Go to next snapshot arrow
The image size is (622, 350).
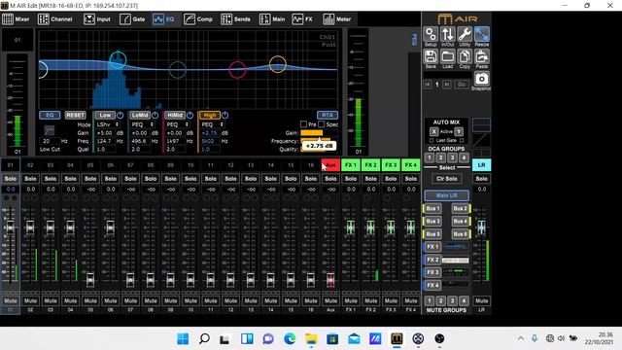pos(447,85)
